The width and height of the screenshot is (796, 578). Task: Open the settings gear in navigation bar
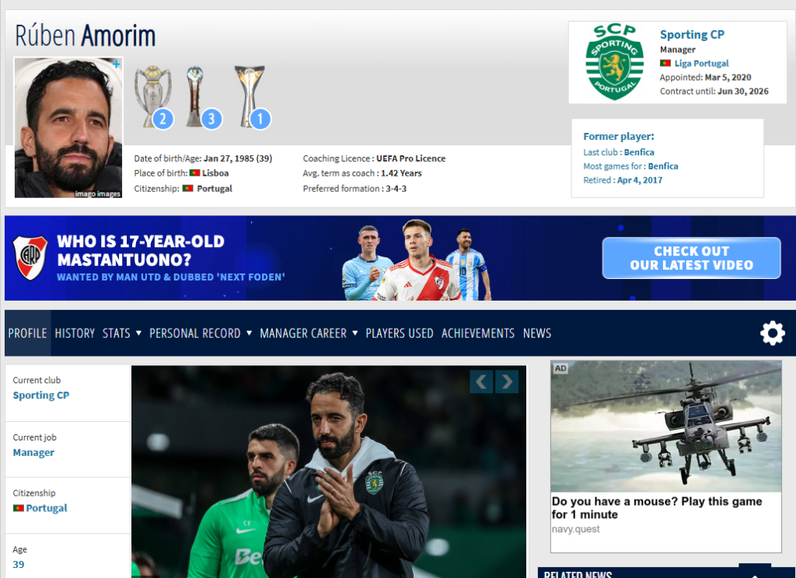pos(772,333)
